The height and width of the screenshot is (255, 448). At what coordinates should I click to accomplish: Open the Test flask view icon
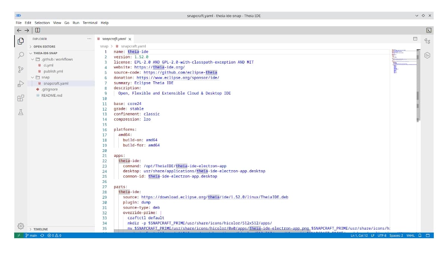pos(21,112)
